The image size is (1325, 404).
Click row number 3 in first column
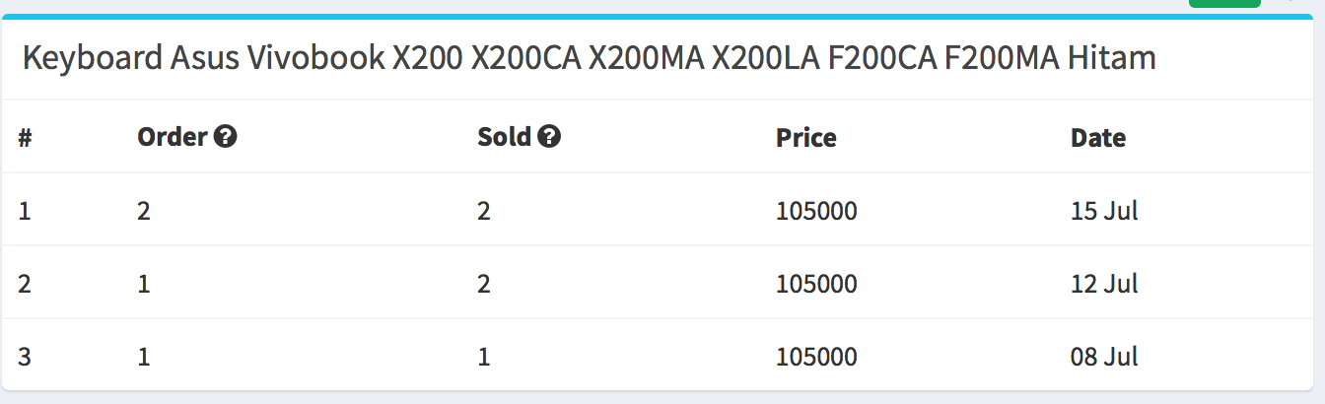click(25, 356)
